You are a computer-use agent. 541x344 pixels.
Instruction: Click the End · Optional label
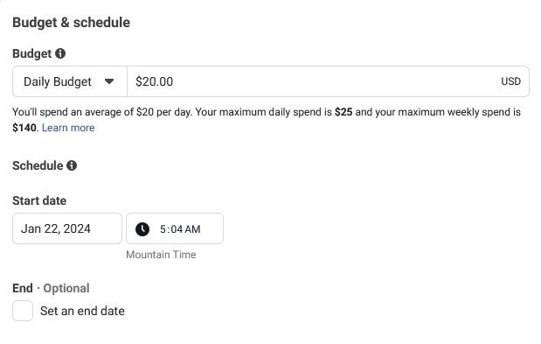(51, 288)
